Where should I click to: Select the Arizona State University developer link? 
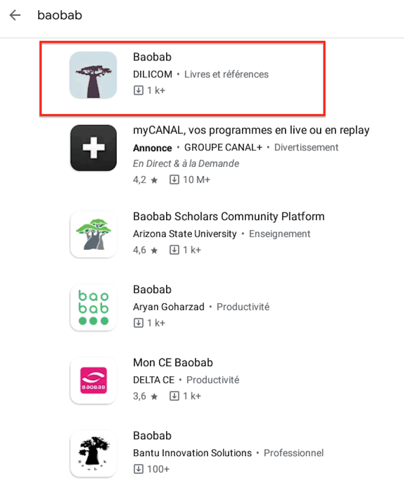(184, 234)
